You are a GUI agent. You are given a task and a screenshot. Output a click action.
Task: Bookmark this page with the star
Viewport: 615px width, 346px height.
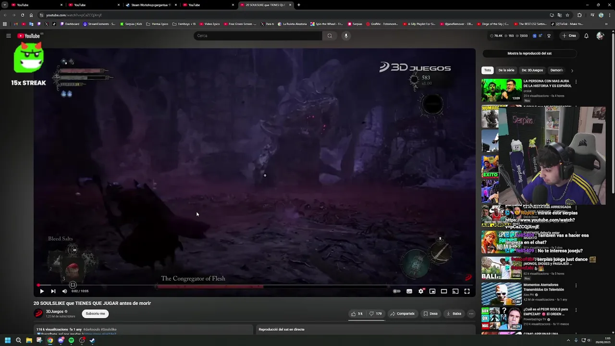567,15
